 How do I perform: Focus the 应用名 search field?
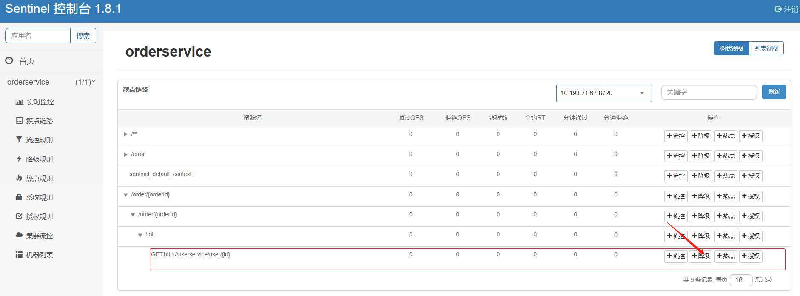(38, 36)
